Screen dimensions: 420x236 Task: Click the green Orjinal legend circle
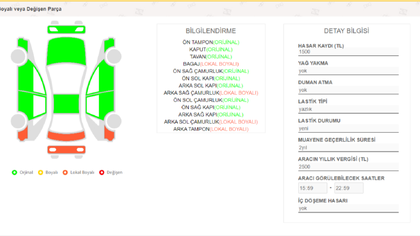14,173
